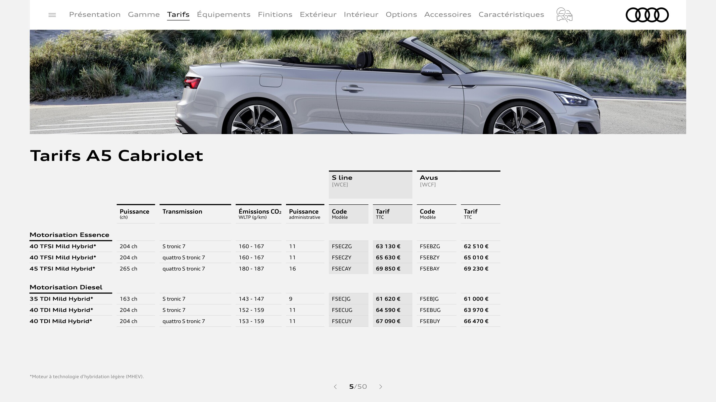
Task: Click price 66 470 €
Action: [476, 321]
